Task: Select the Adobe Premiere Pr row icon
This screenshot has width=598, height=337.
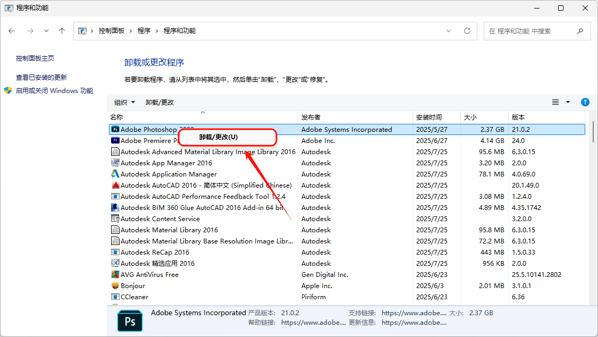Action: 115,140
